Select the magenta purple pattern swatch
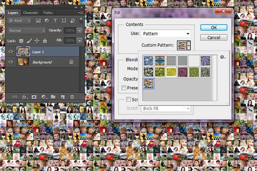Image resolution: width=257 pixels, height=171 pixels. (x=182, y=72)
